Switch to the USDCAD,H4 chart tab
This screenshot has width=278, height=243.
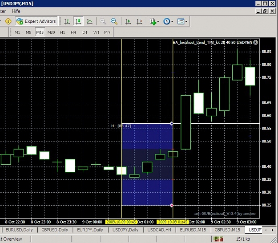159,230
